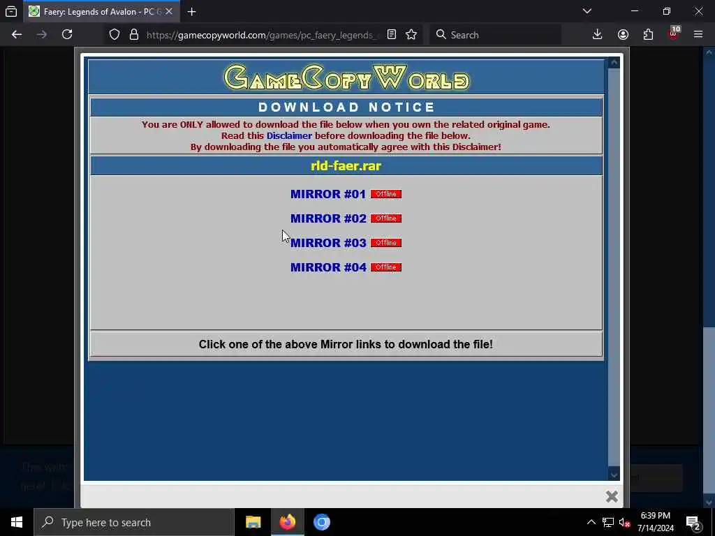The height and width of the screenshot is (536, 715).
Task: Click the Offline badge next to MIRROR #03
Action: pos(385,243)
